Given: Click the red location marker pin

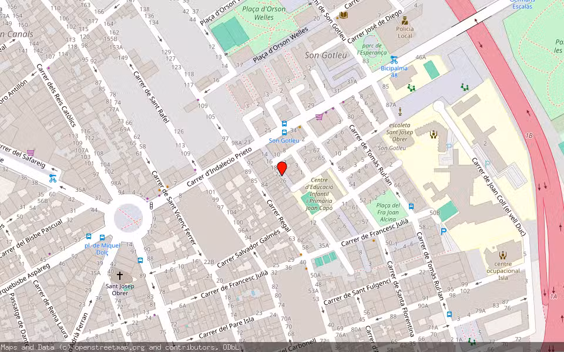Looking at the screenshot, I should click(x=282, y=168).
